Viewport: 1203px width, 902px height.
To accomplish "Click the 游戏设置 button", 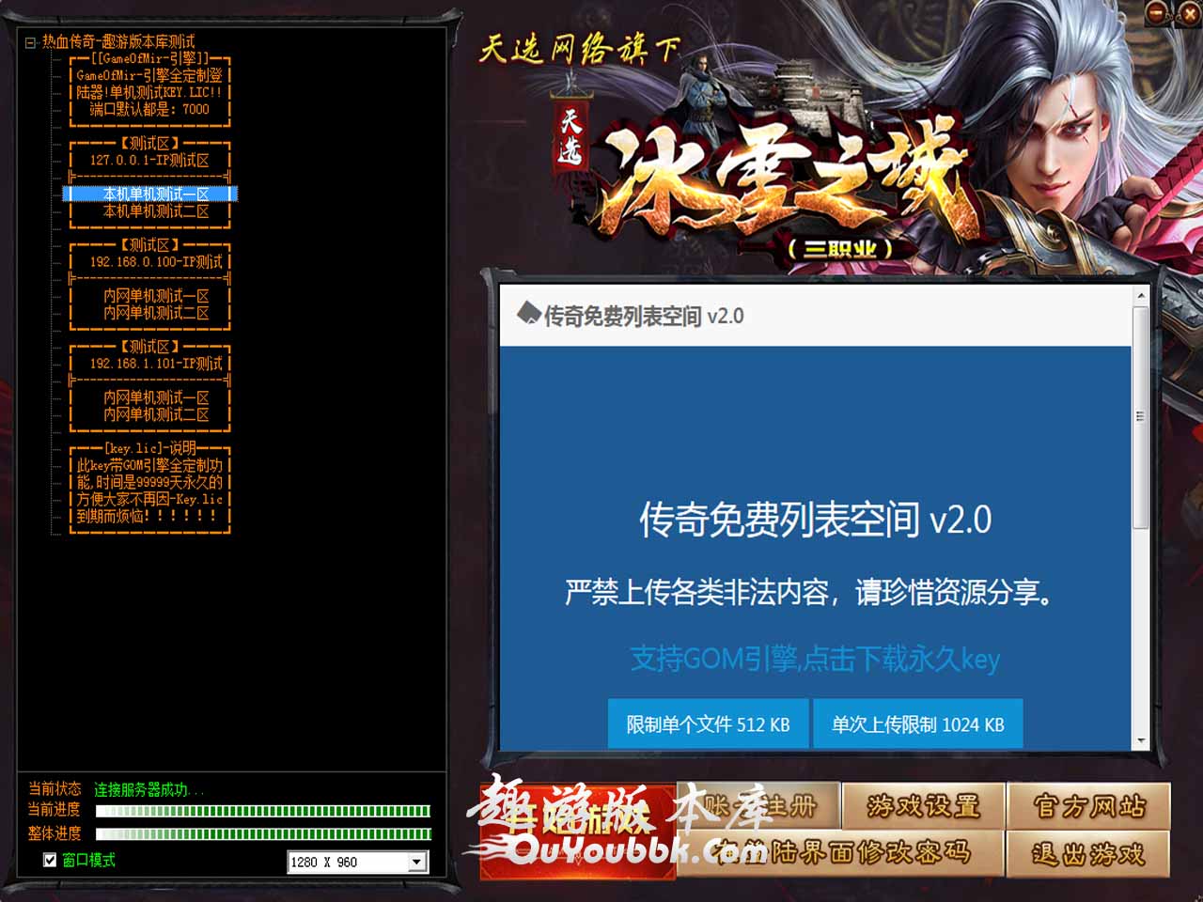I will tap(923, 806).
